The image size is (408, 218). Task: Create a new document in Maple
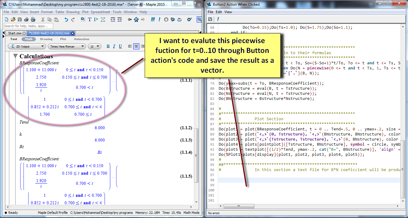point(7,19)
